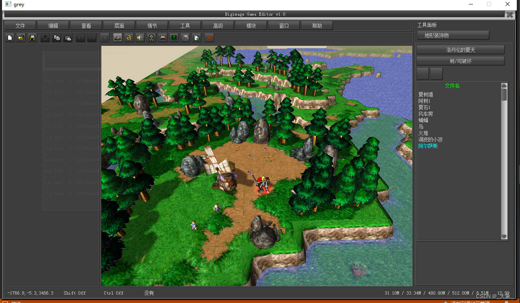Click the Shift Off status indicator
520x303 pixels.
click(75, 293)
